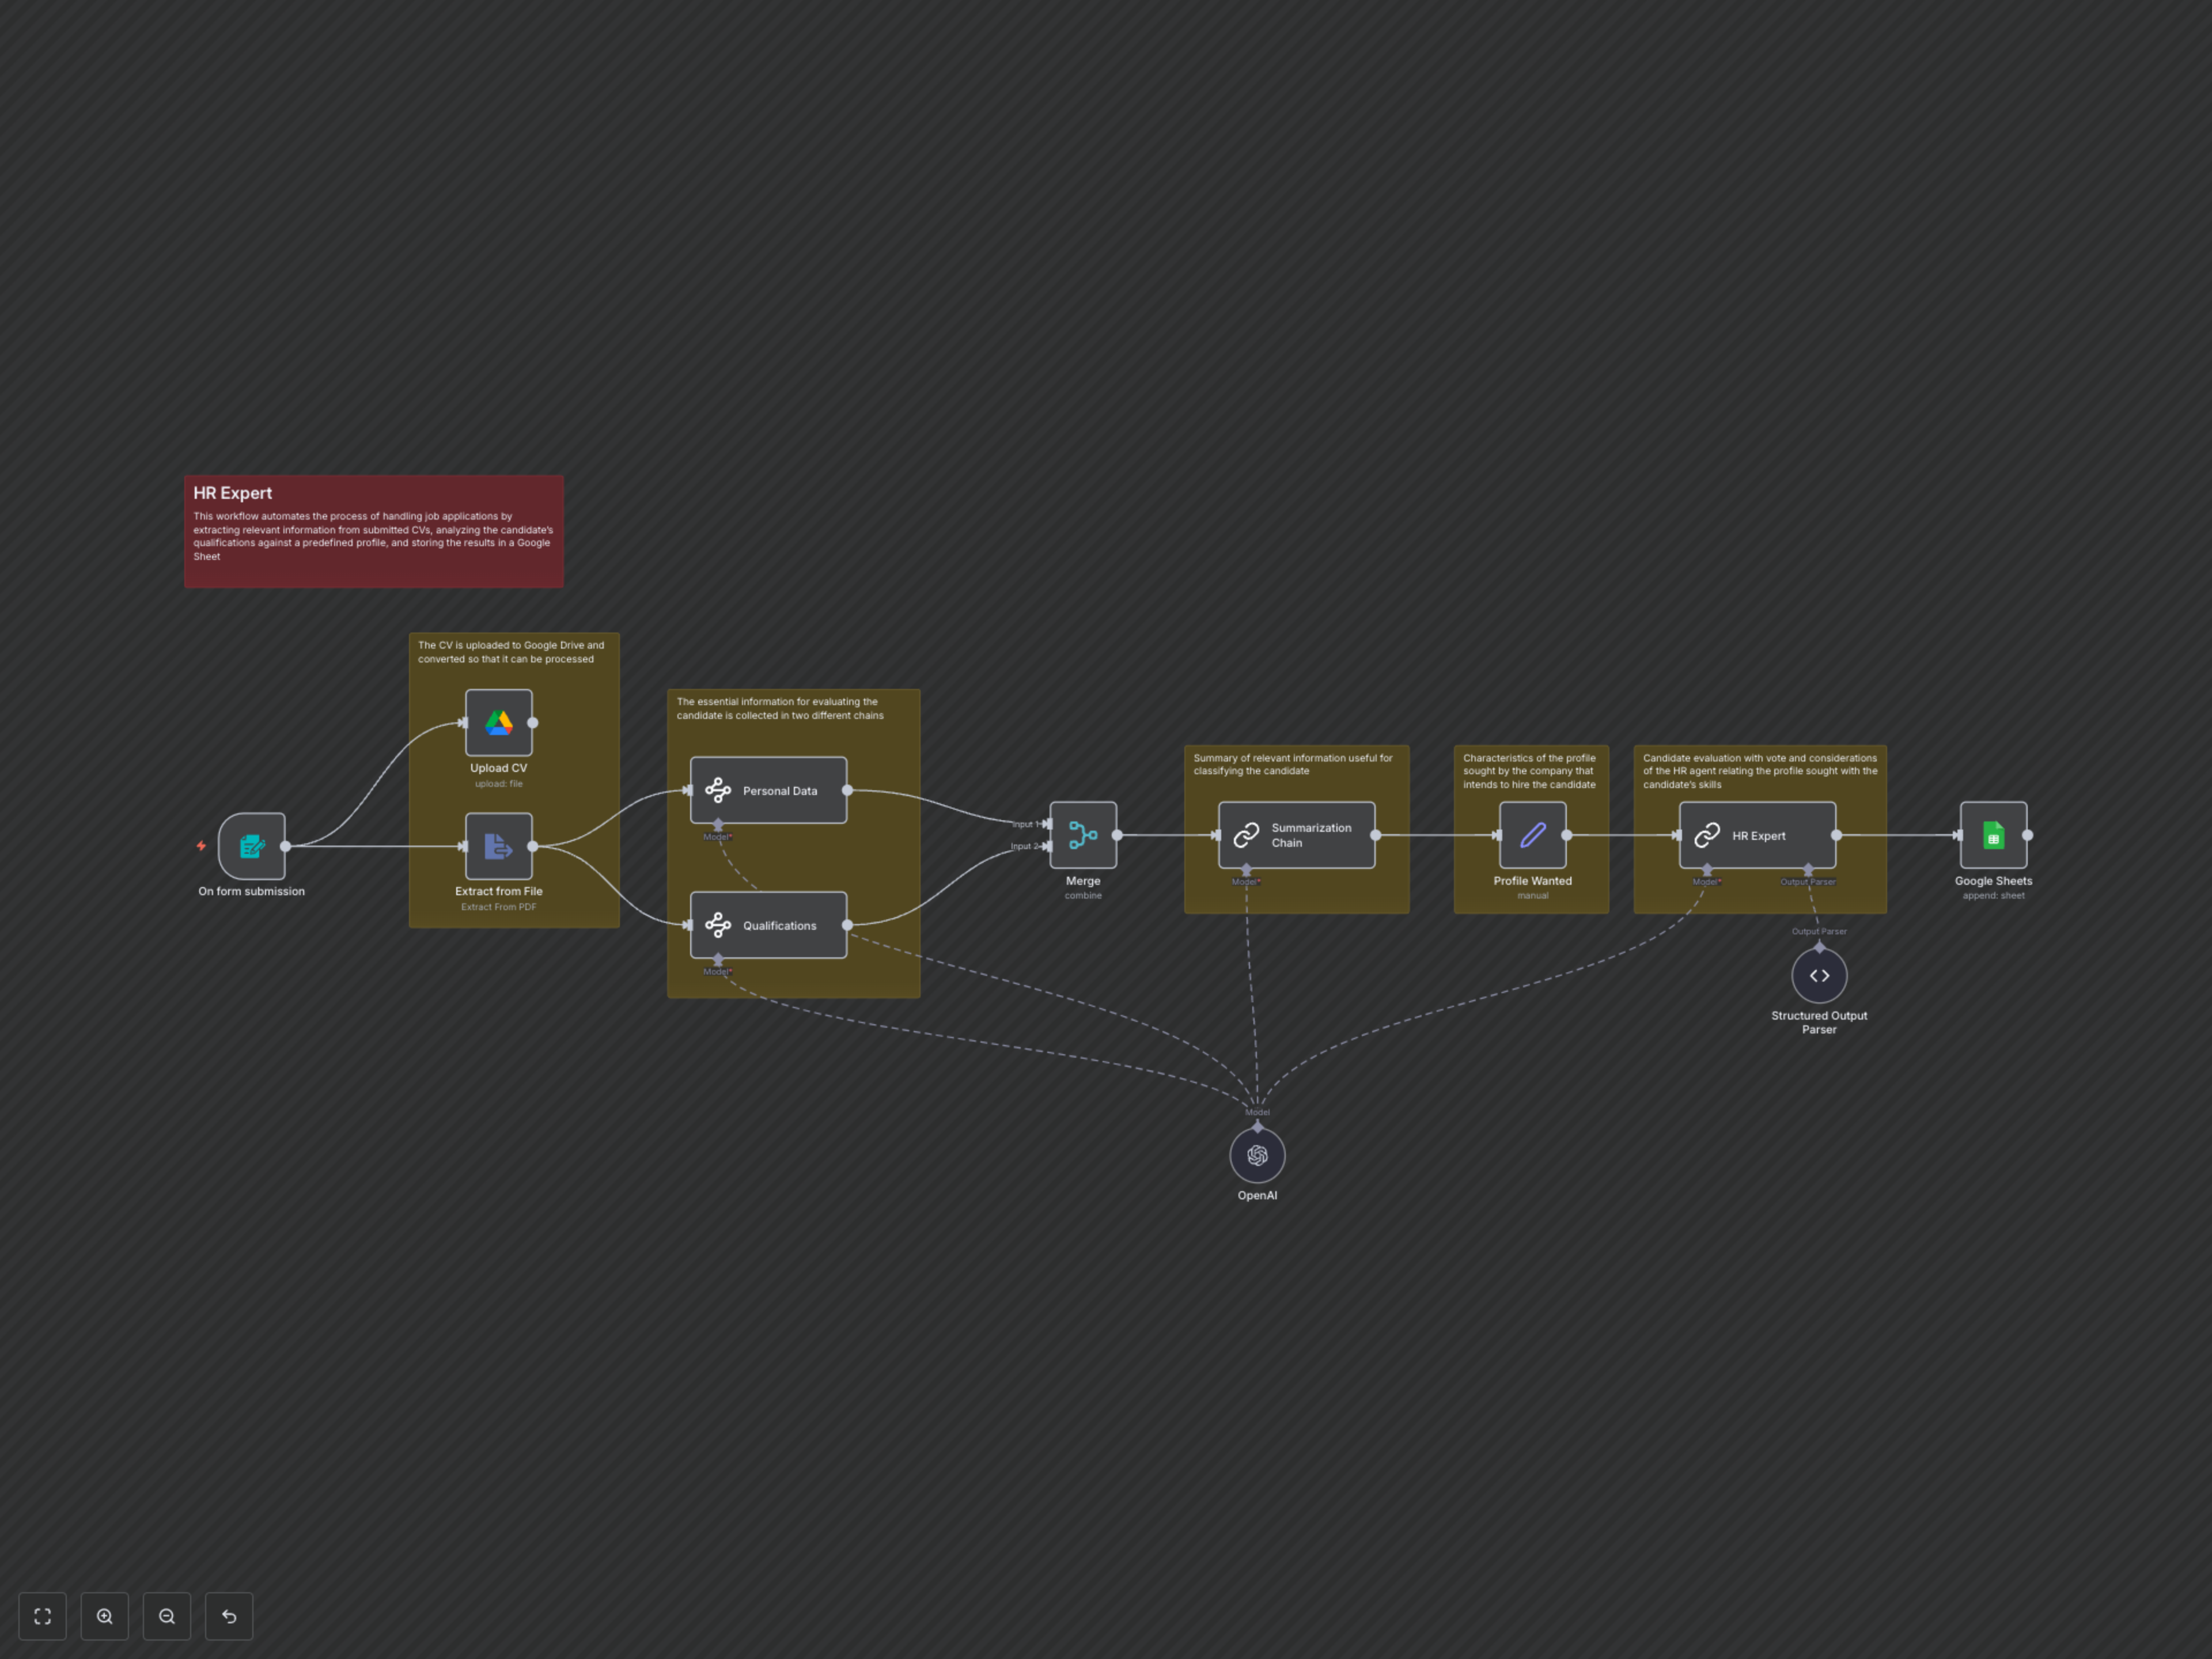Open the Extract from File node
This screenshot has height=1659, width=2212.
(x=498, y=846)
